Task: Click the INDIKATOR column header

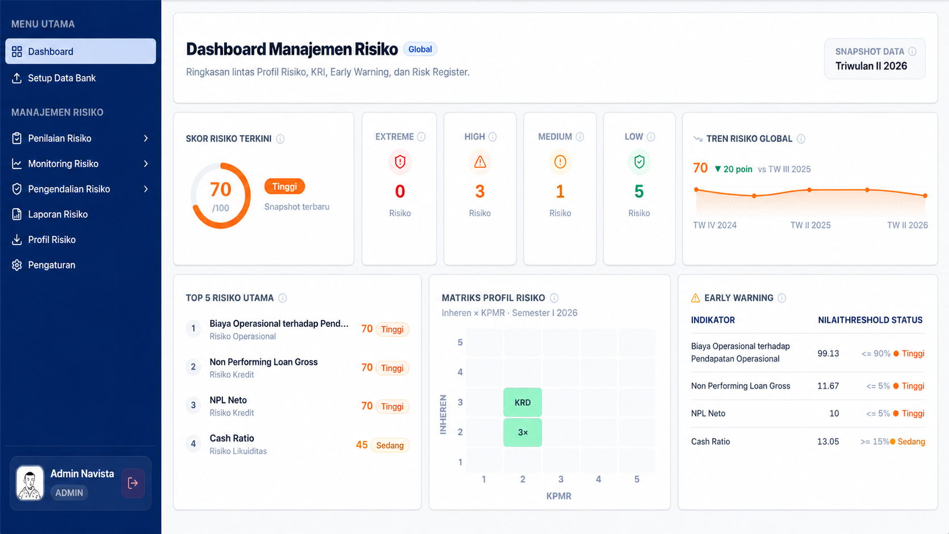Action: 713,320
